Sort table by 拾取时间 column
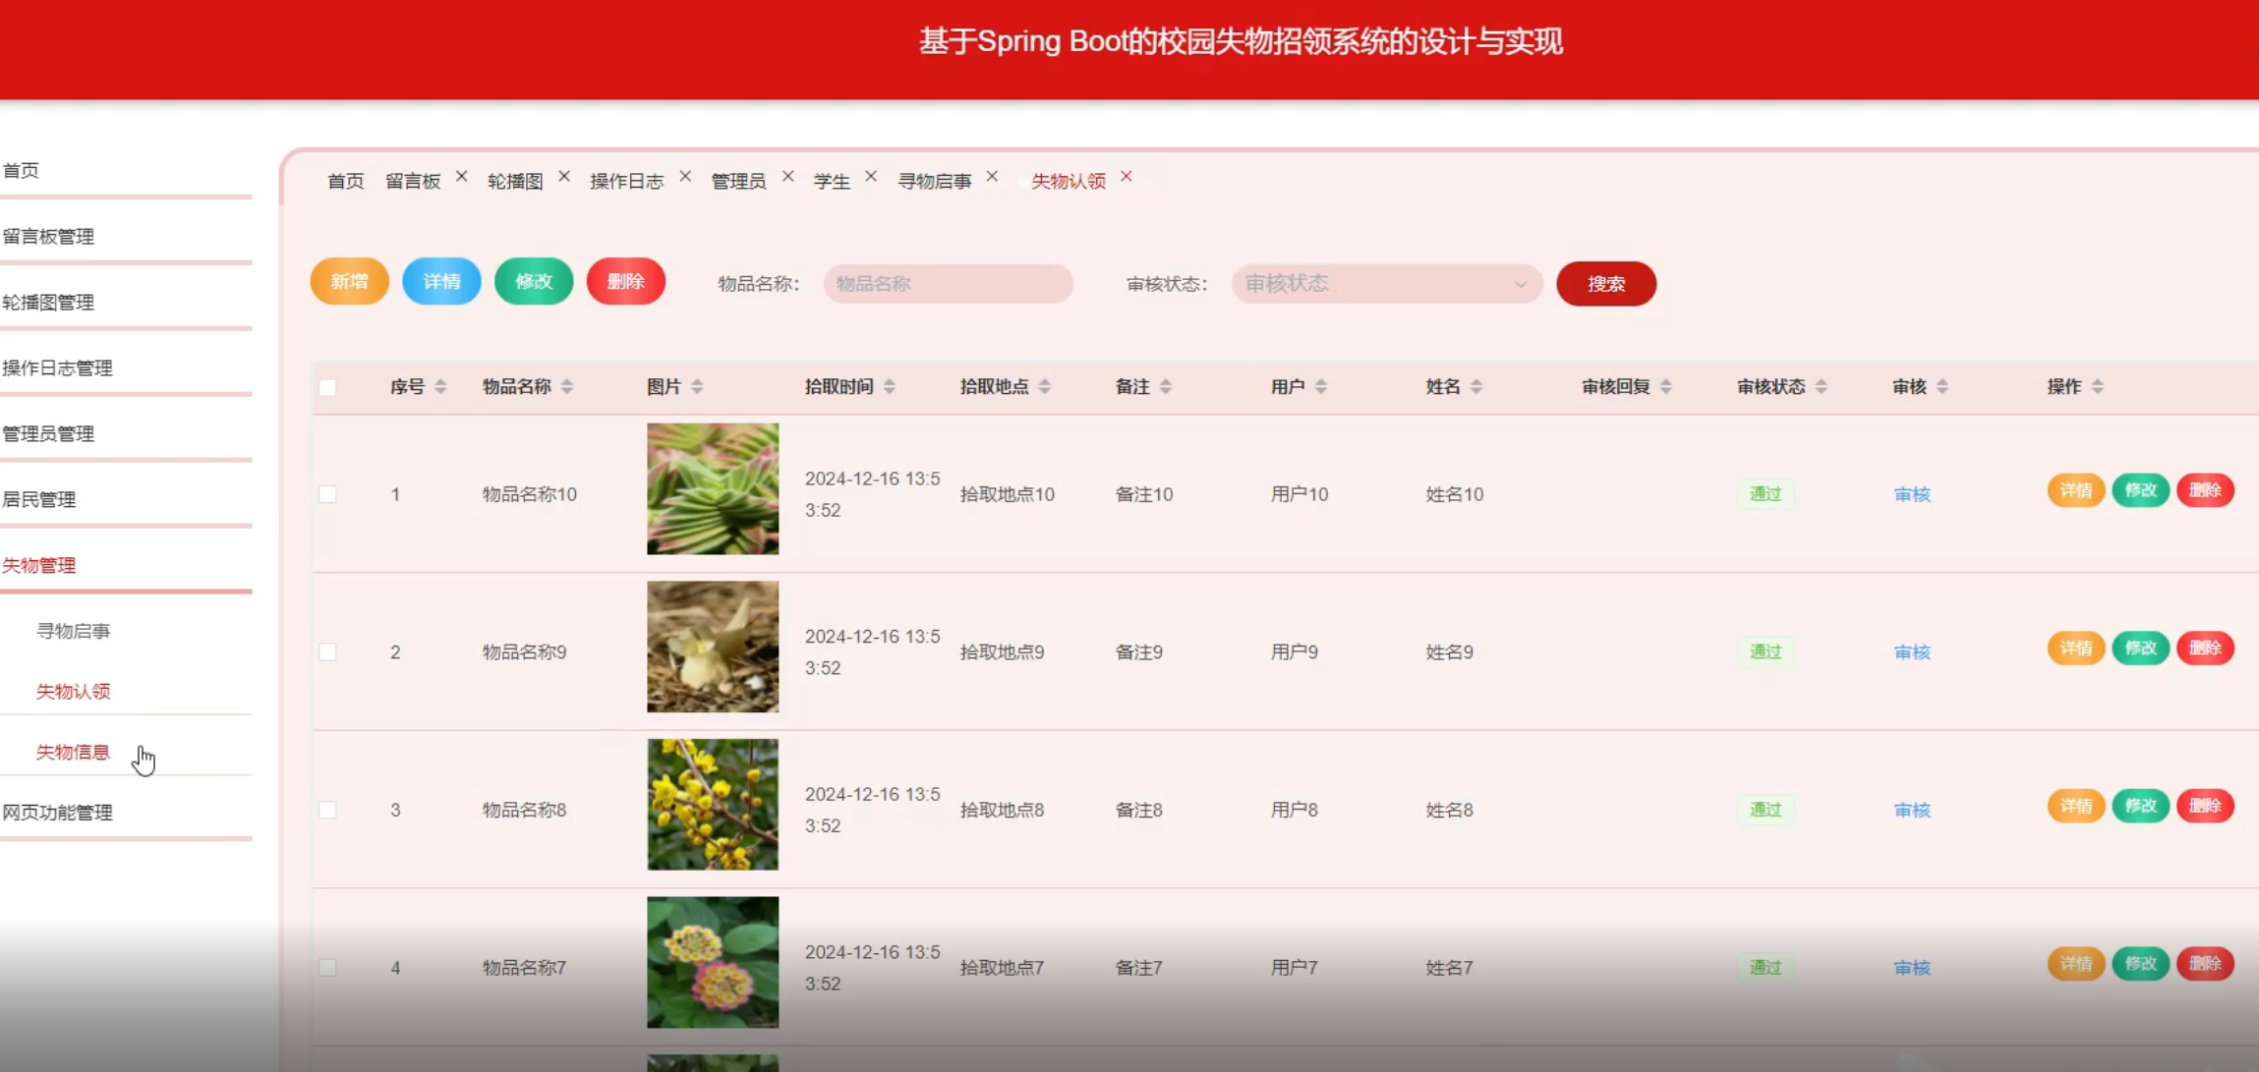The height and width of the screenshot is (1072, 2259). point(890,387)
